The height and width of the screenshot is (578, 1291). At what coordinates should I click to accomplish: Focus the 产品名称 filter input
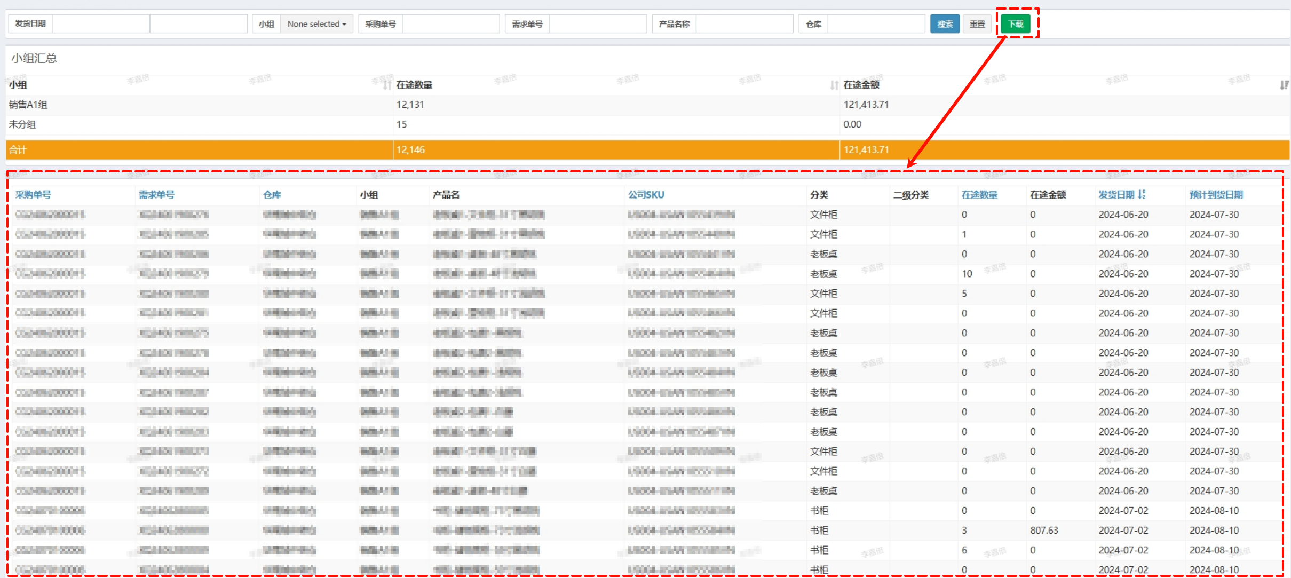click(x=744, y=24)
